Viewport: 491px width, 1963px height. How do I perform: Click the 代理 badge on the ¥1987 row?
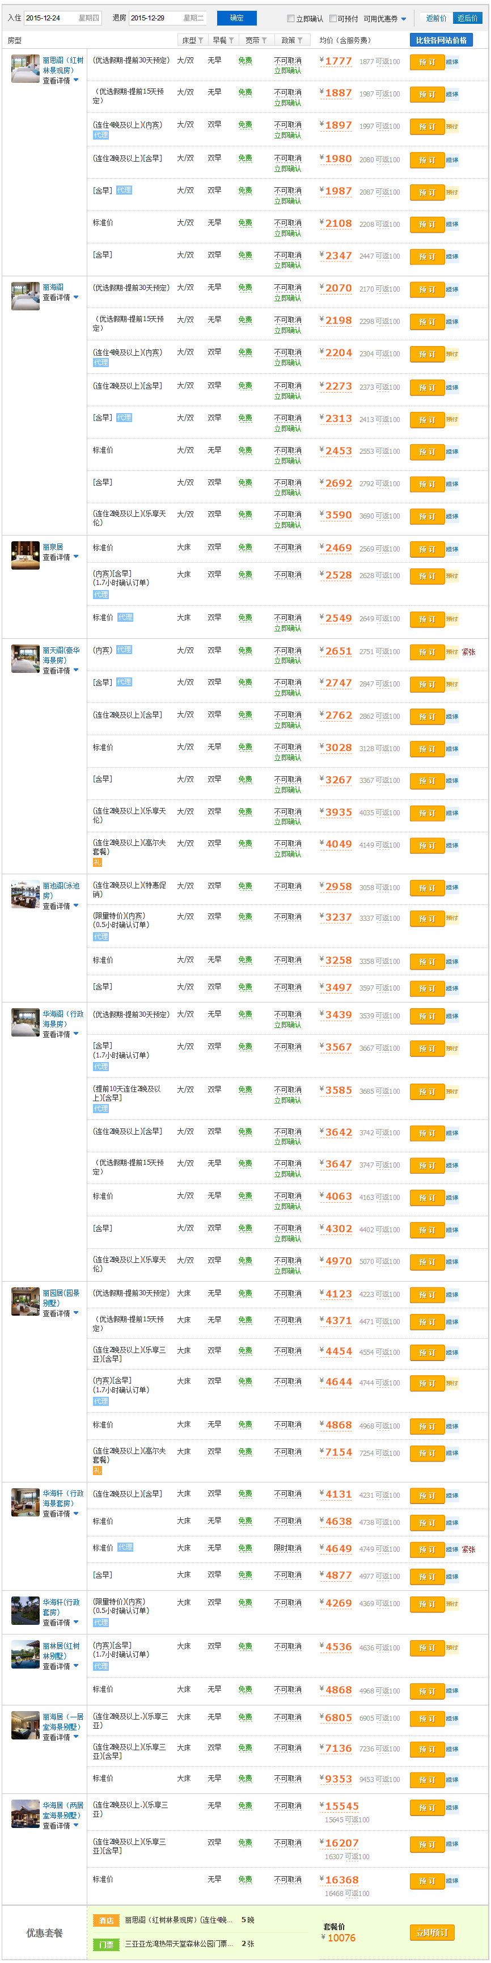click(x=124, y=191)
